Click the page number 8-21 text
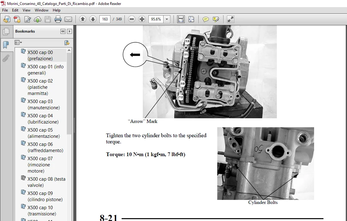The height and width of the screenshot is (221, 347). point(108,218)
